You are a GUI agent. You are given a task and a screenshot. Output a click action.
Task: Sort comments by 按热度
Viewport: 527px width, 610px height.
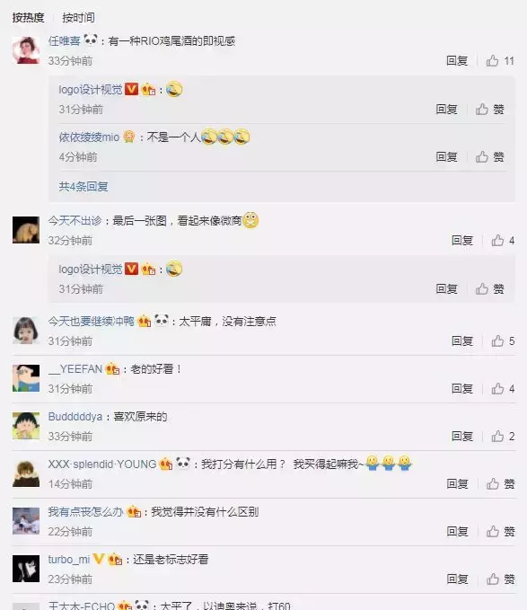[28, 17]
